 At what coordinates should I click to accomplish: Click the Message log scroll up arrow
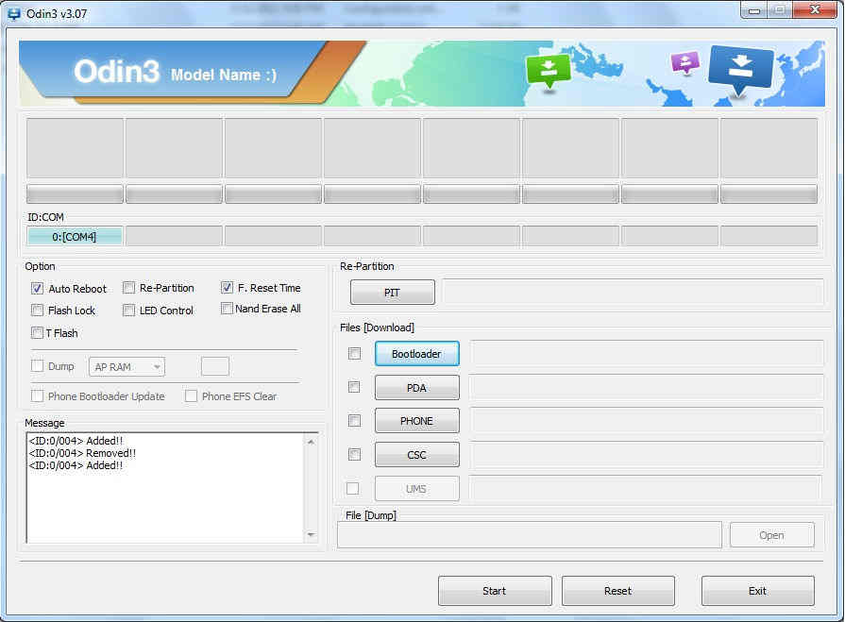coord(311,442)
